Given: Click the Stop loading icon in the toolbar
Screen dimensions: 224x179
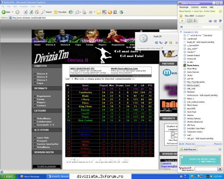Looking at the screenshot, I should [25, 12].
